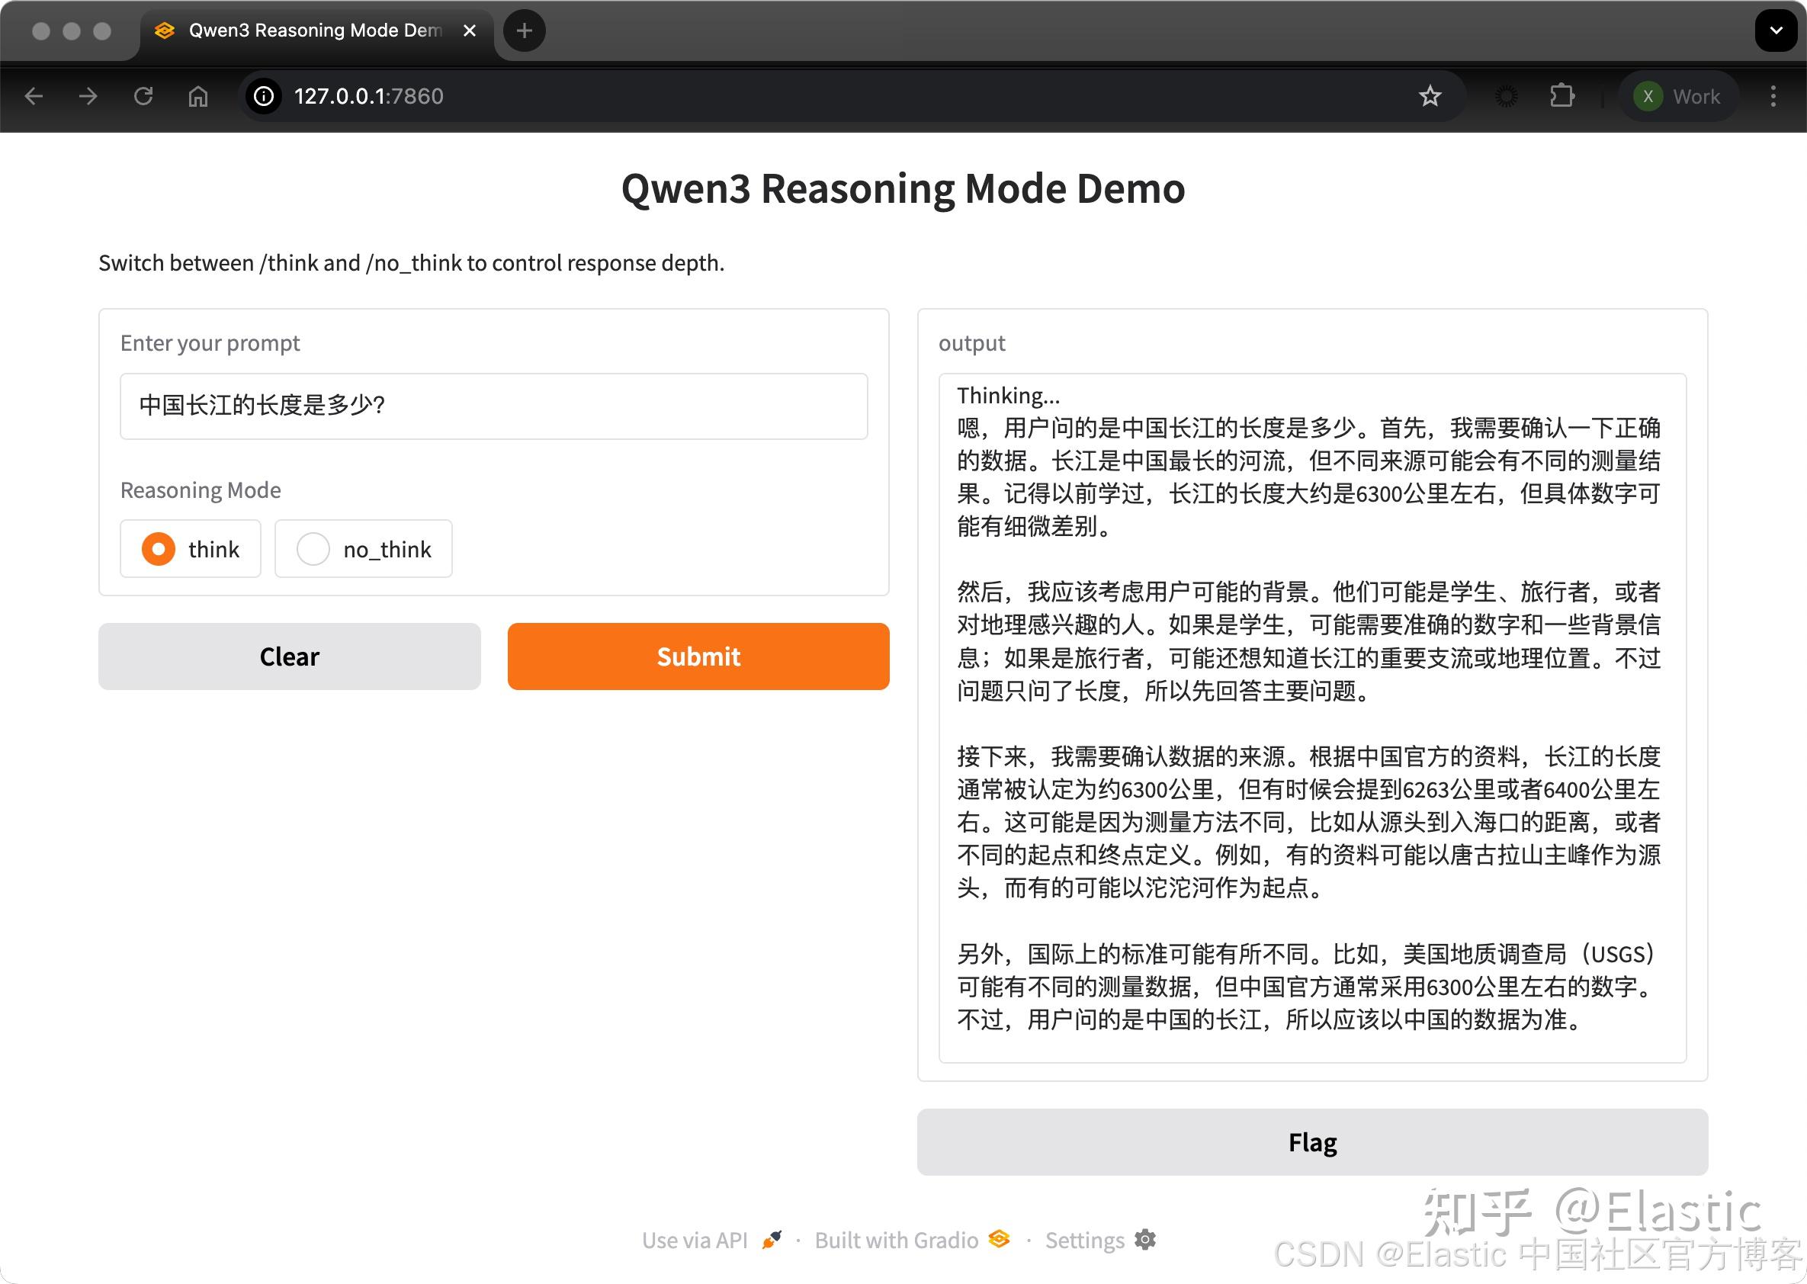Open the Work profile menu

click(1678, 95)
